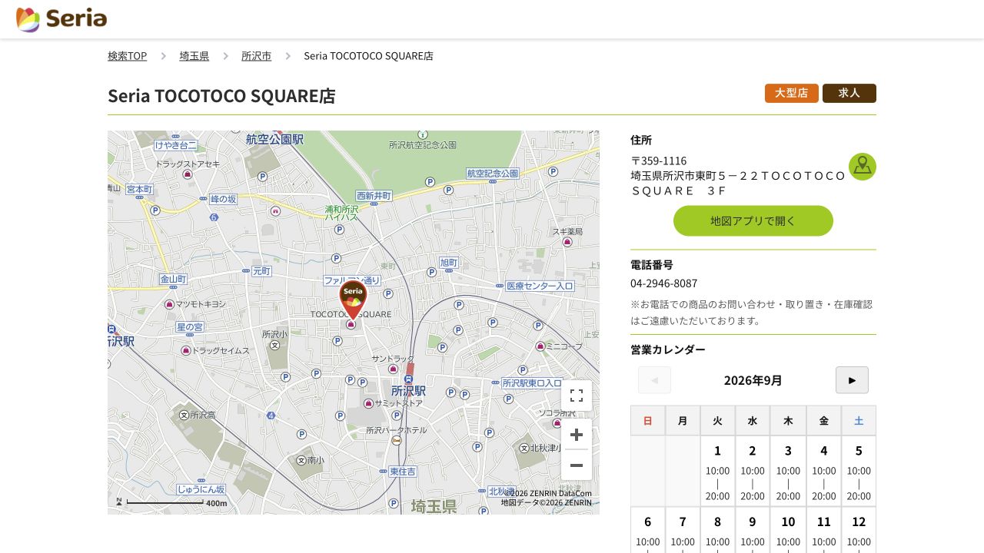Screen dimensions: 984x553
Task: Click the 所沢高 school icon on map
Action: click(184, 415)
